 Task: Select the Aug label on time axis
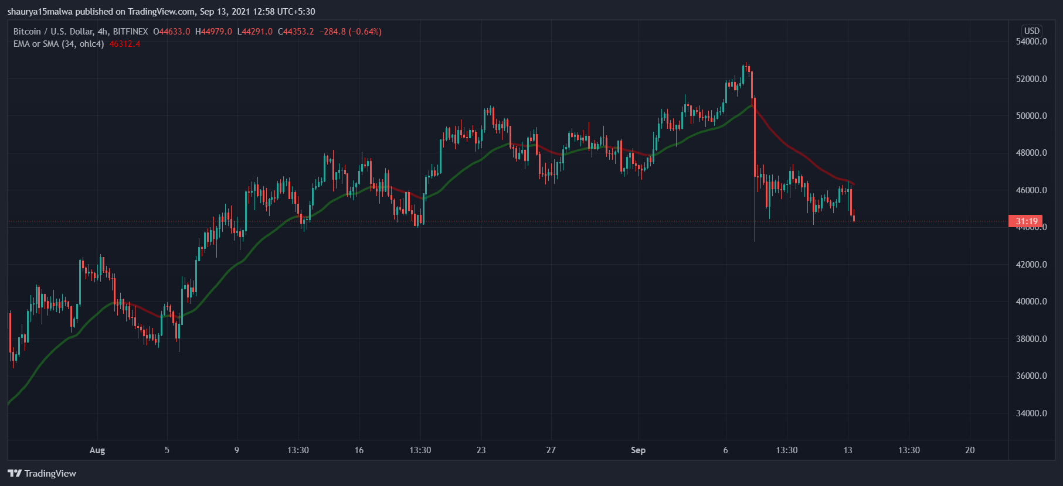[97, 450]
